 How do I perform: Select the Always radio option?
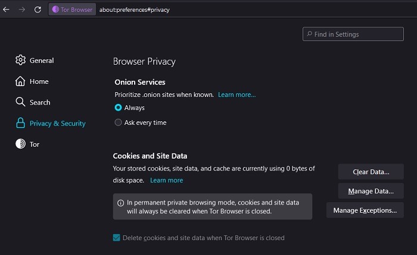click(118, 108)
